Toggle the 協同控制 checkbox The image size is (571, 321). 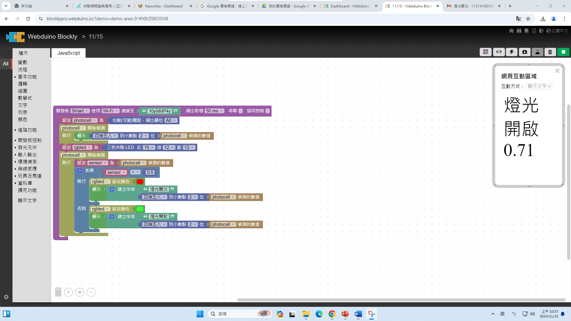[x=268, y=111]
